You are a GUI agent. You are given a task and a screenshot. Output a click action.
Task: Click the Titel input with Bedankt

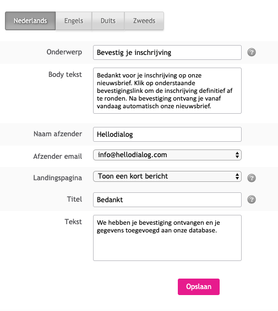pos(167,199)
